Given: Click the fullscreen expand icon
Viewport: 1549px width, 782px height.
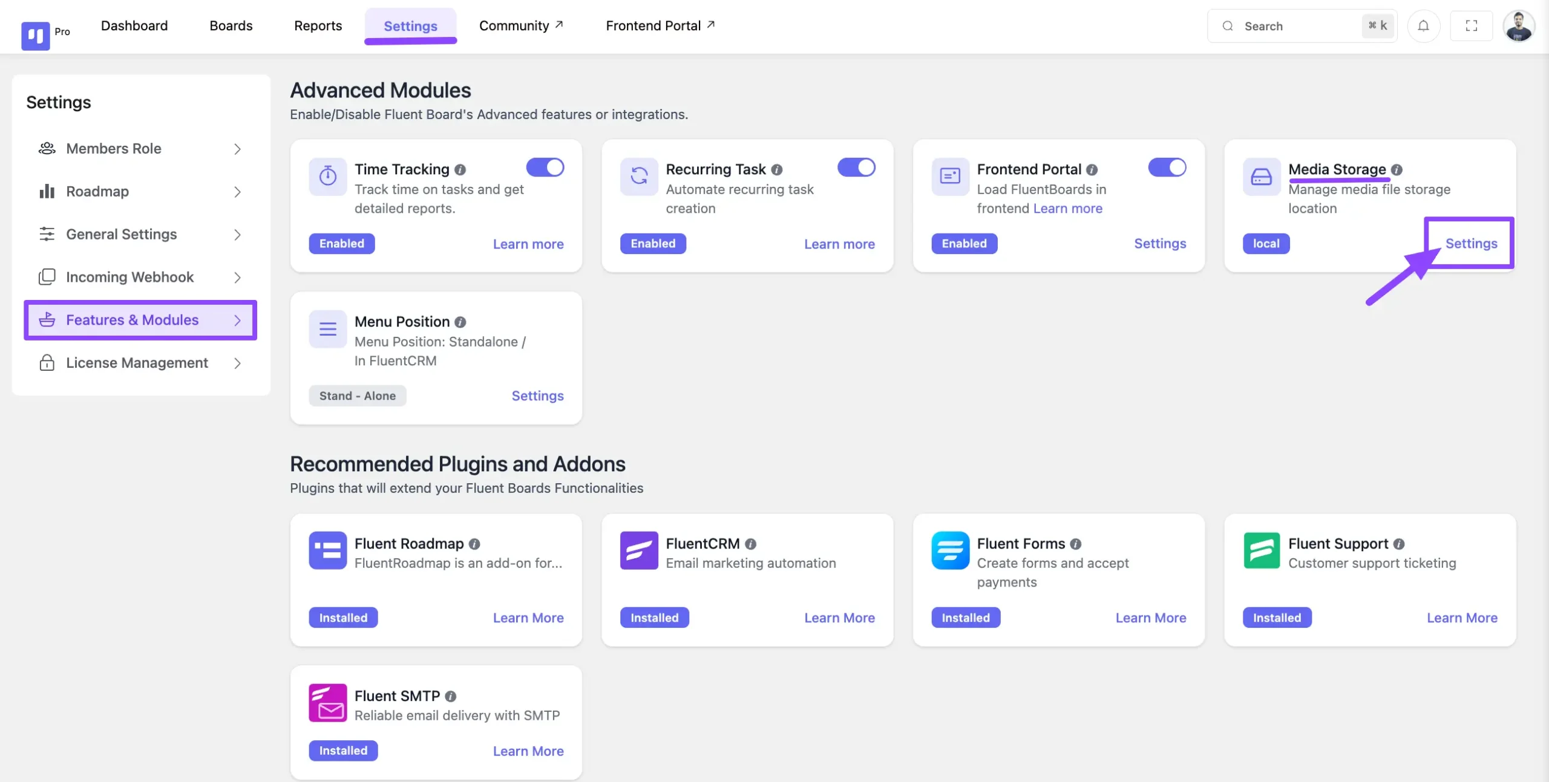Looking at the screenshot, I should point(1471,26).
